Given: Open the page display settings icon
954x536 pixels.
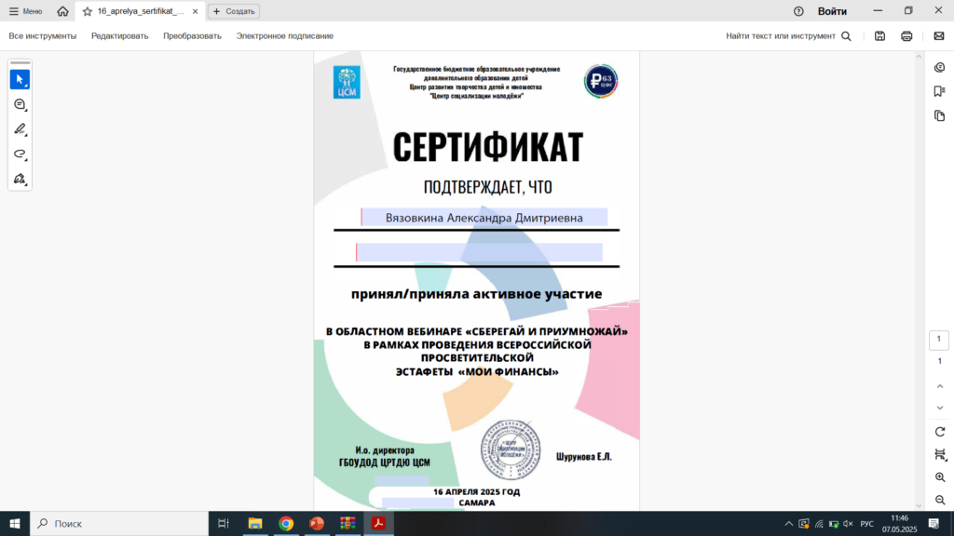Looking at the screenshot, I should pos(939,454).
